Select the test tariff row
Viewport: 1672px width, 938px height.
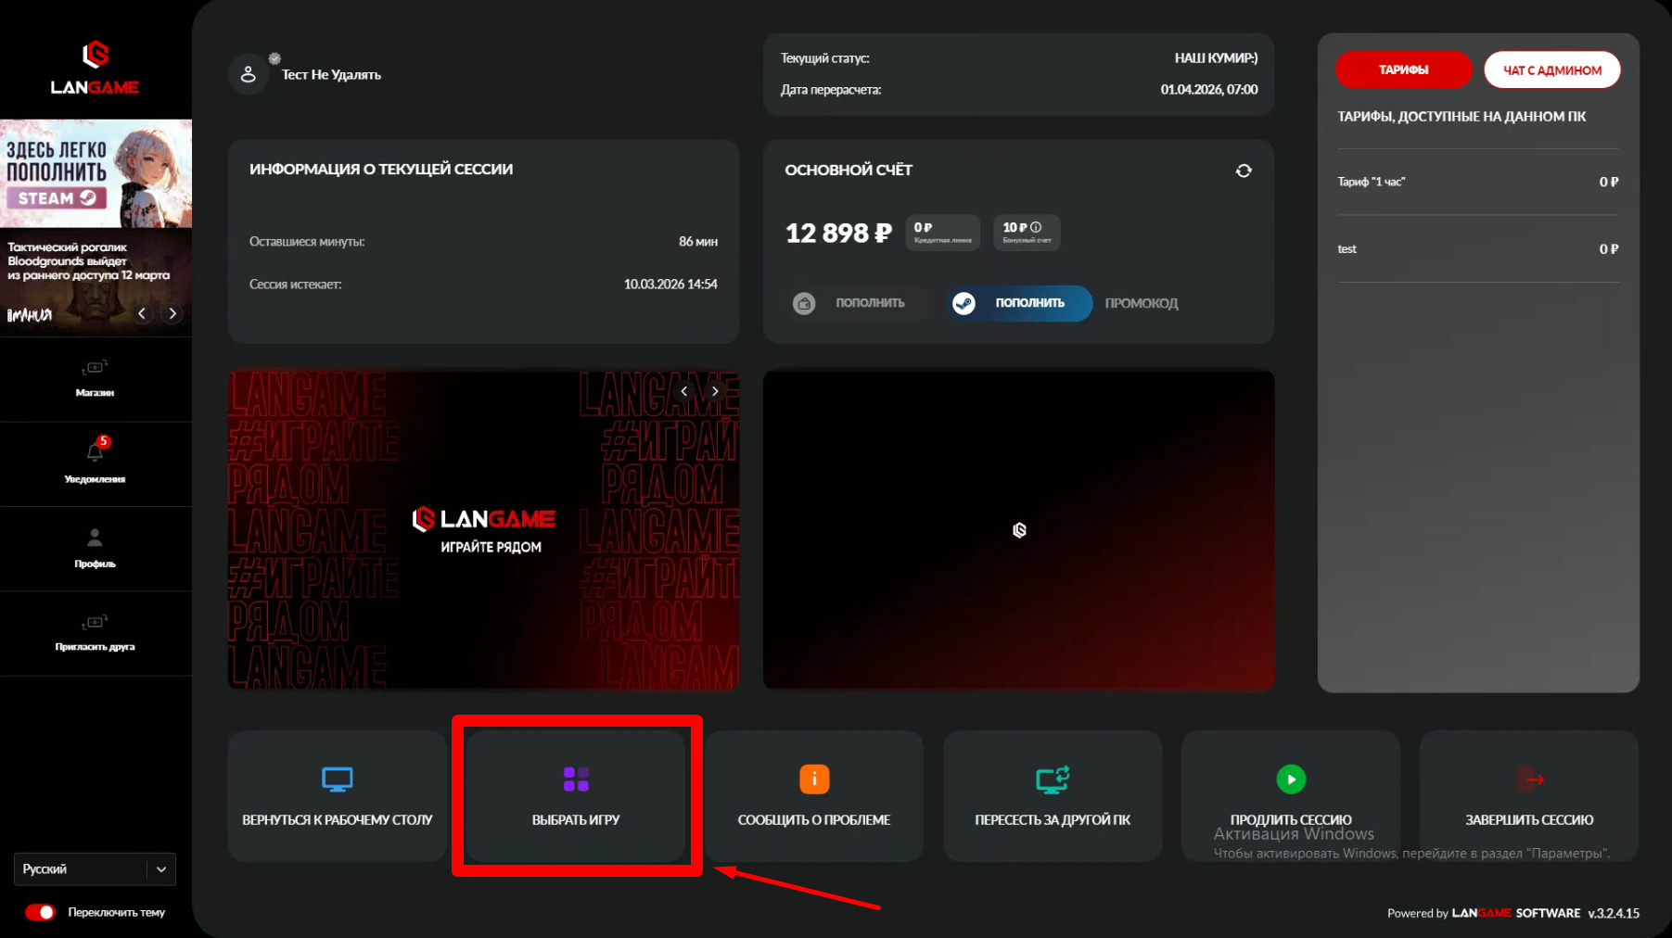1478,248
